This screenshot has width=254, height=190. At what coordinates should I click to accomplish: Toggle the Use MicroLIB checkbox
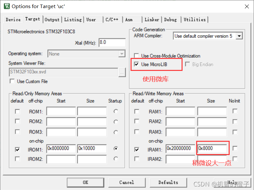pos(136,64)
